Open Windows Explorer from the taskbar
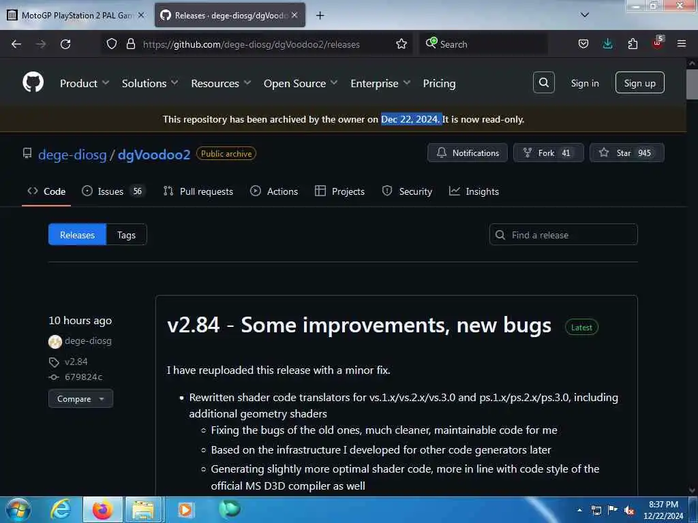The width and height of the screenshot is (698, 523). (142, 509)
